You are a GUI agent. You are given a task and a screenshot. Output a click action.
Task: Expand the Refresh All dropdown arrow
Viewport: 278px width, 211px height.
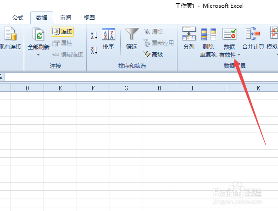pyautogui.click(x=38, y=55)
